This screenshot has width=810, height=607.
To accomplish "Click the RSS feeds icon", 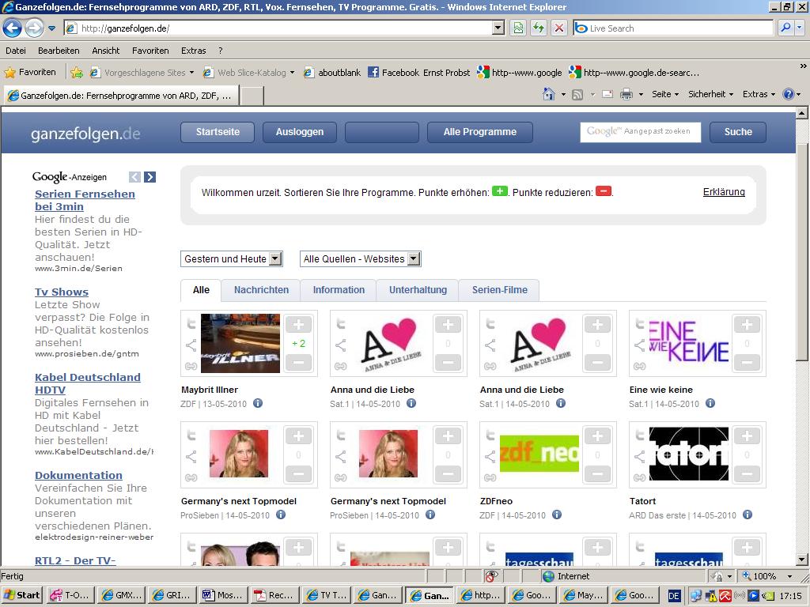I will pyautogui.click(x=577, y=95).
